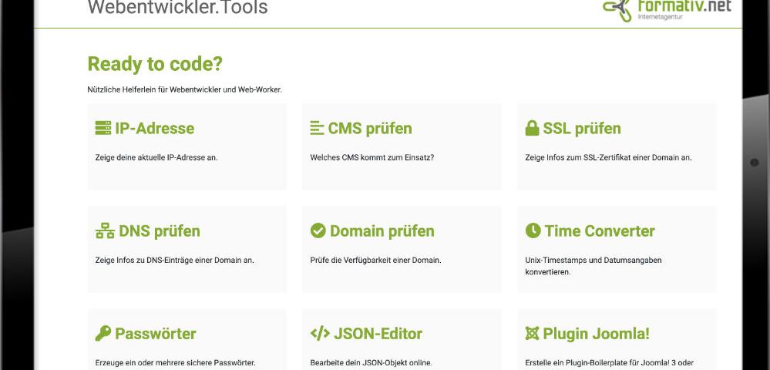Viewport: 770px width, 370px height.
Task: Launch the Time Converter tool
Action: click(600, 231)
